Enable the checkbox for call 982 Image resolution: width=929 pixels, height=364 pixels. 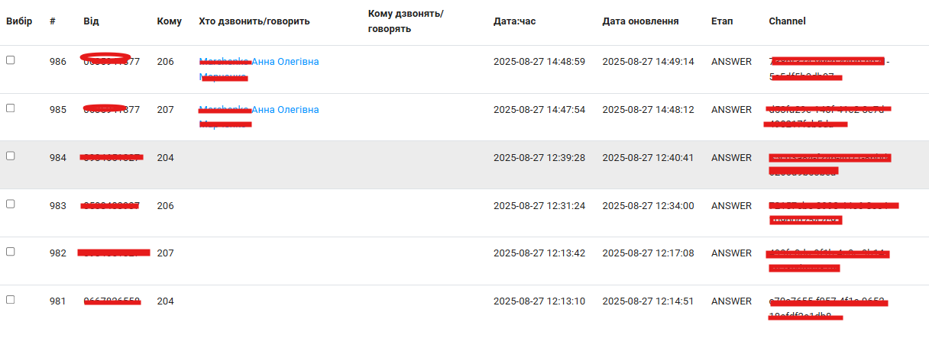11,251
